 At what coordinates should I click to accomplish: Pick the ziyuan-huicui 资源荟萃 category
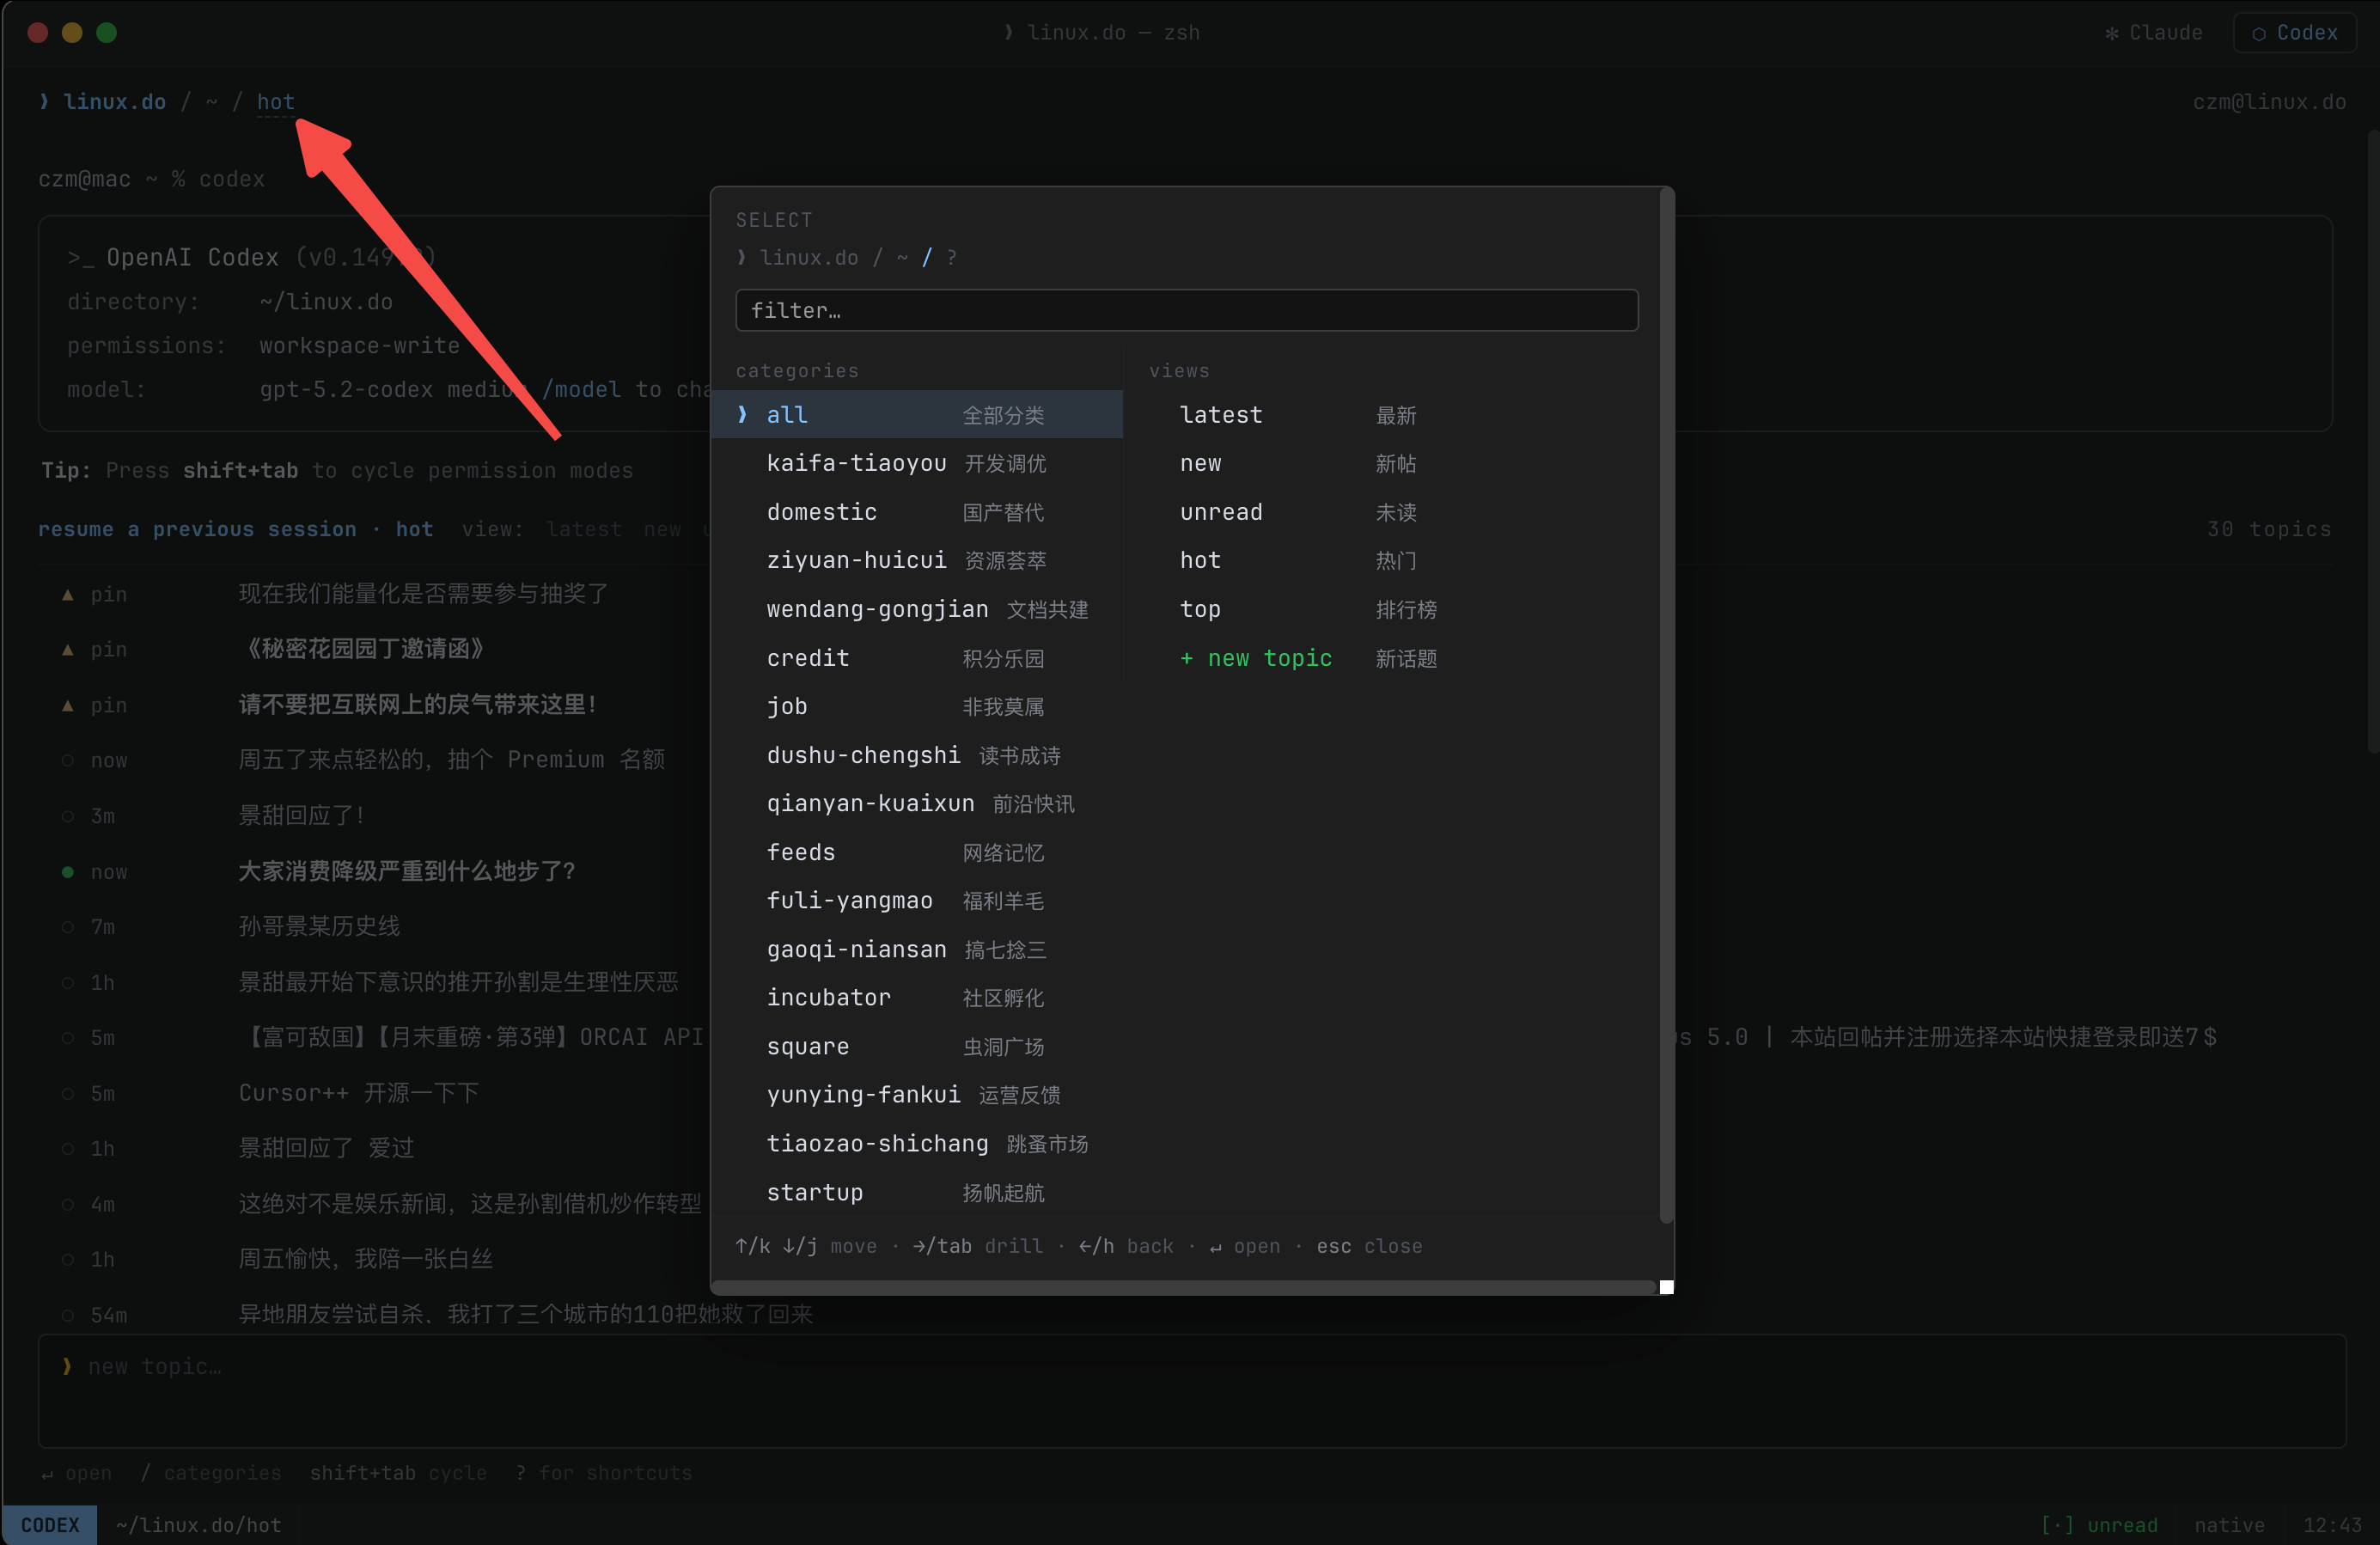pos(917,560)
